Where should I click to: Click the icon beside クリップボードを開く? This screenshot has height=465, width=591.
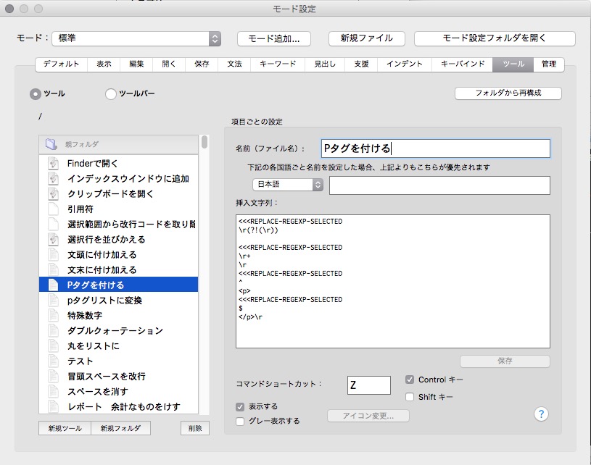52,194
